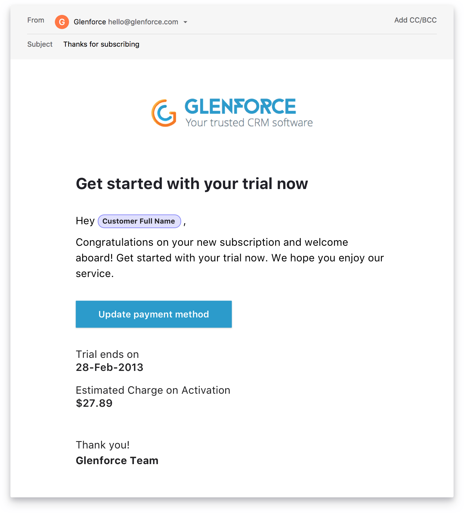
Task: Click the 'Your trusted CRM software' tagline
Action: 249,123
